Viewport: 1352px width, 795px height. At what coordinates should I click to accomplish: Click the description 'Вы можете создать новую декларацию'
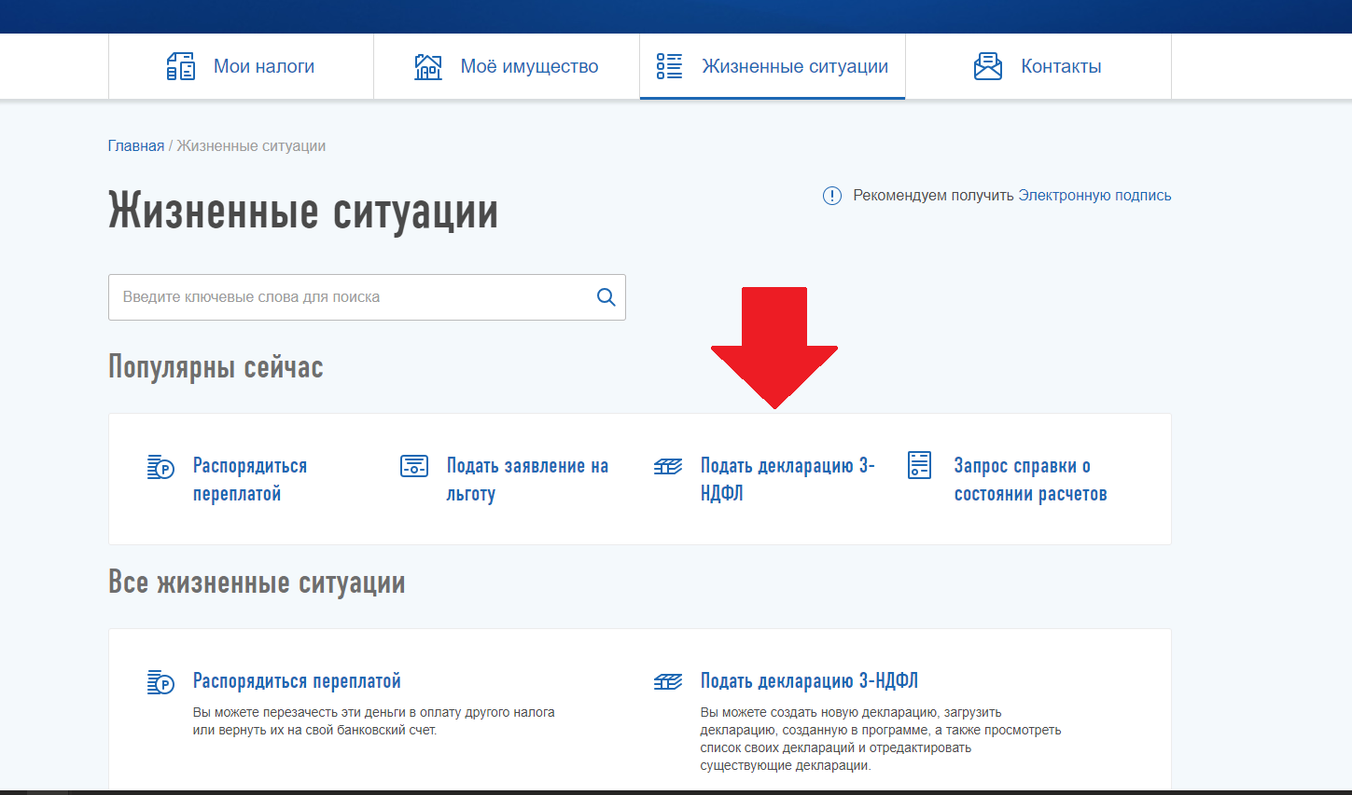881,739
